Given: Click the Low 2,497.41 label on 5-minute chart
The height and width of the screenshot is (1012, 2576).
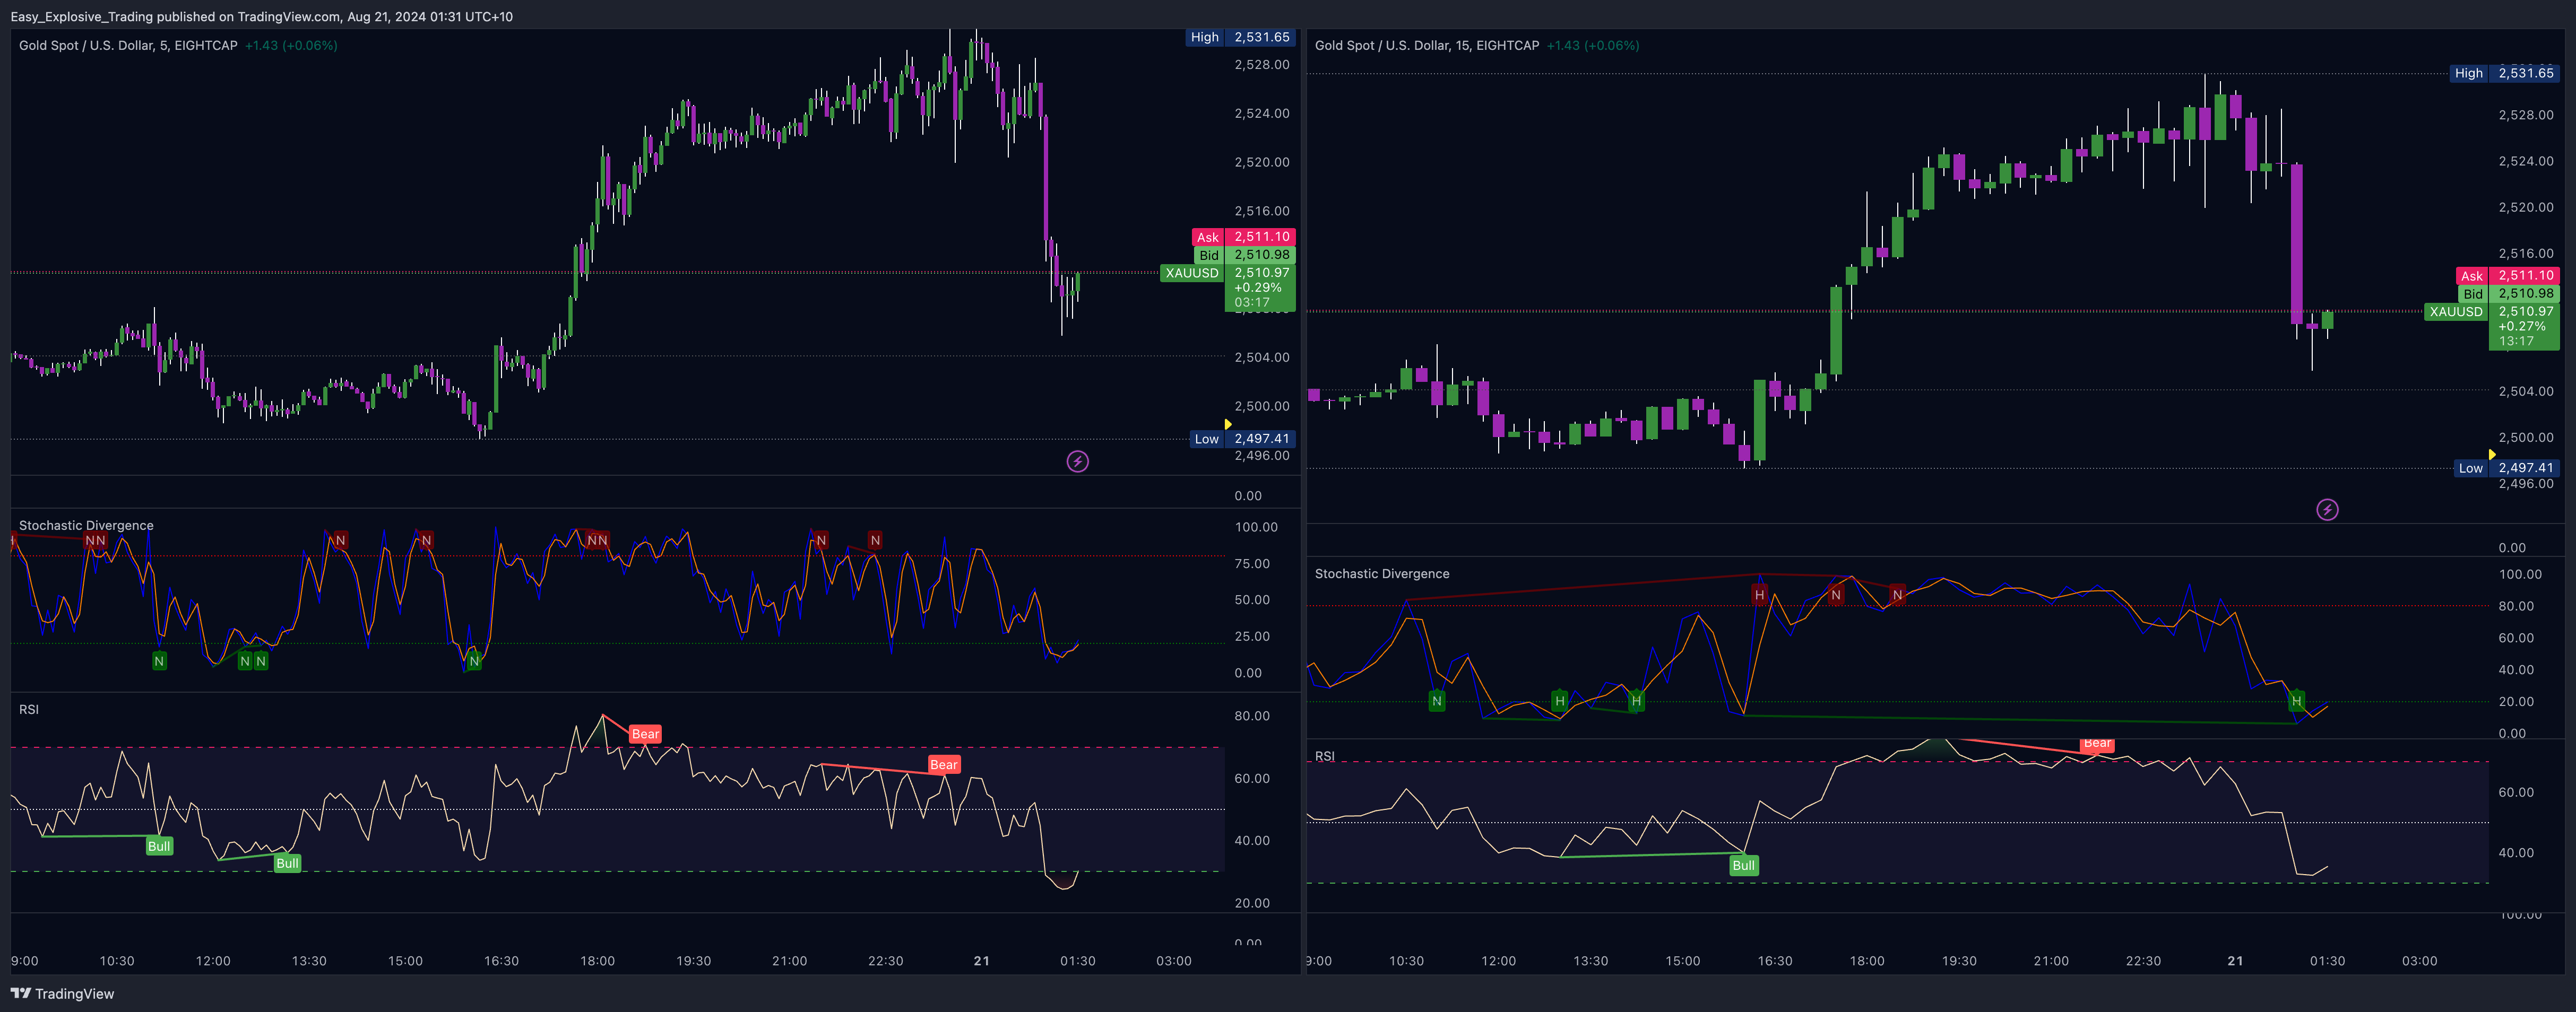Looking at the screenshot, I should (x=1243, y=439).
